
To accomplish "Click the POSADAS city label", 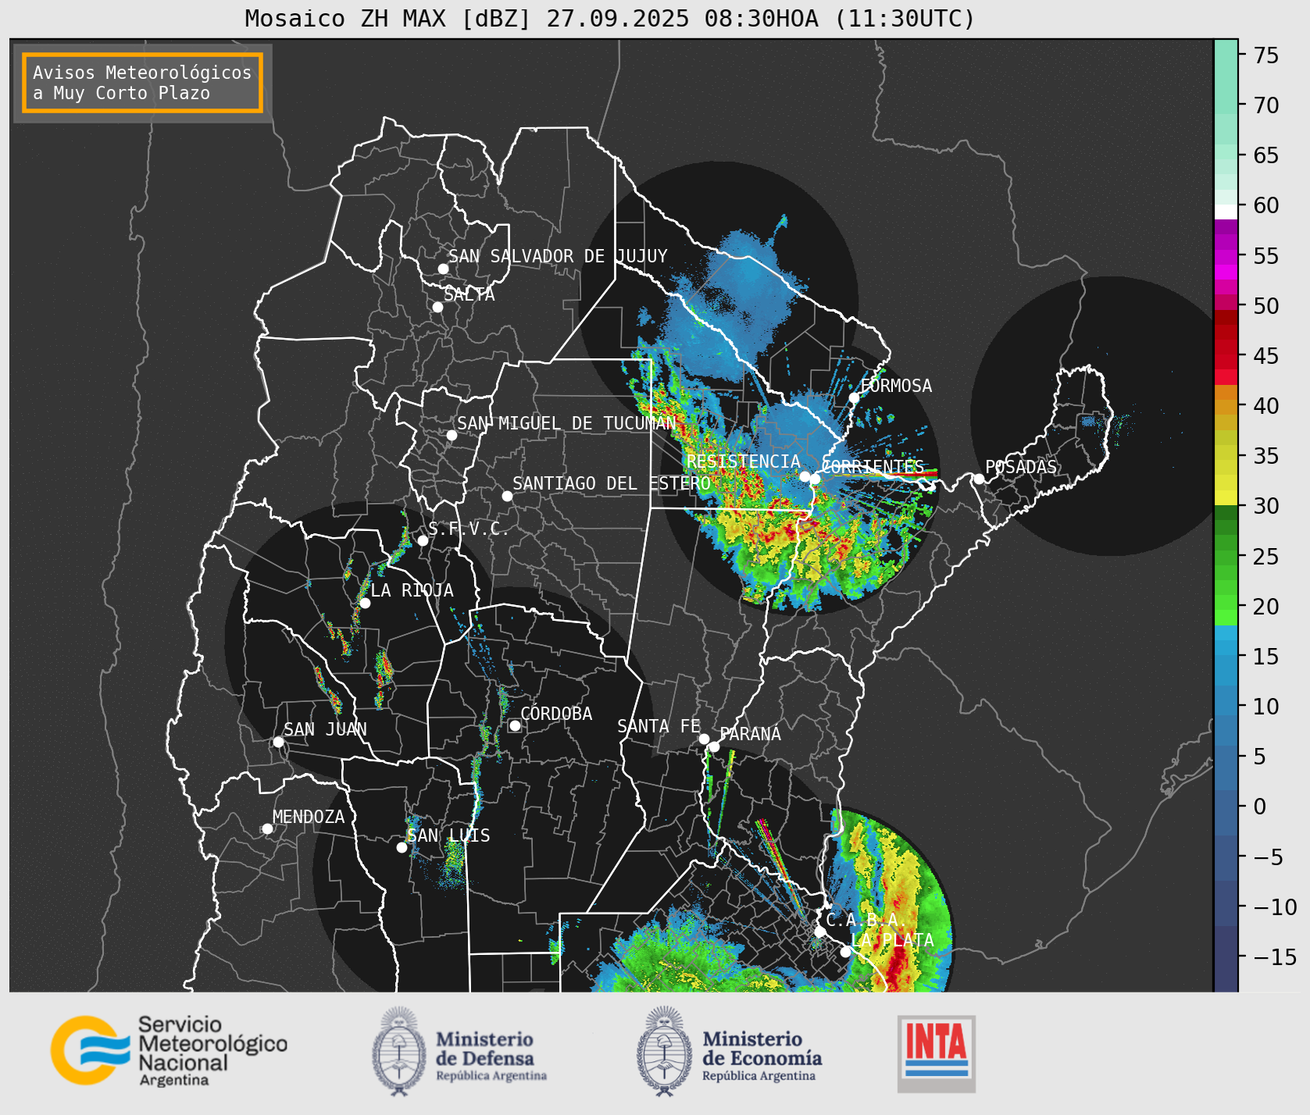I will click(1021, 467).
